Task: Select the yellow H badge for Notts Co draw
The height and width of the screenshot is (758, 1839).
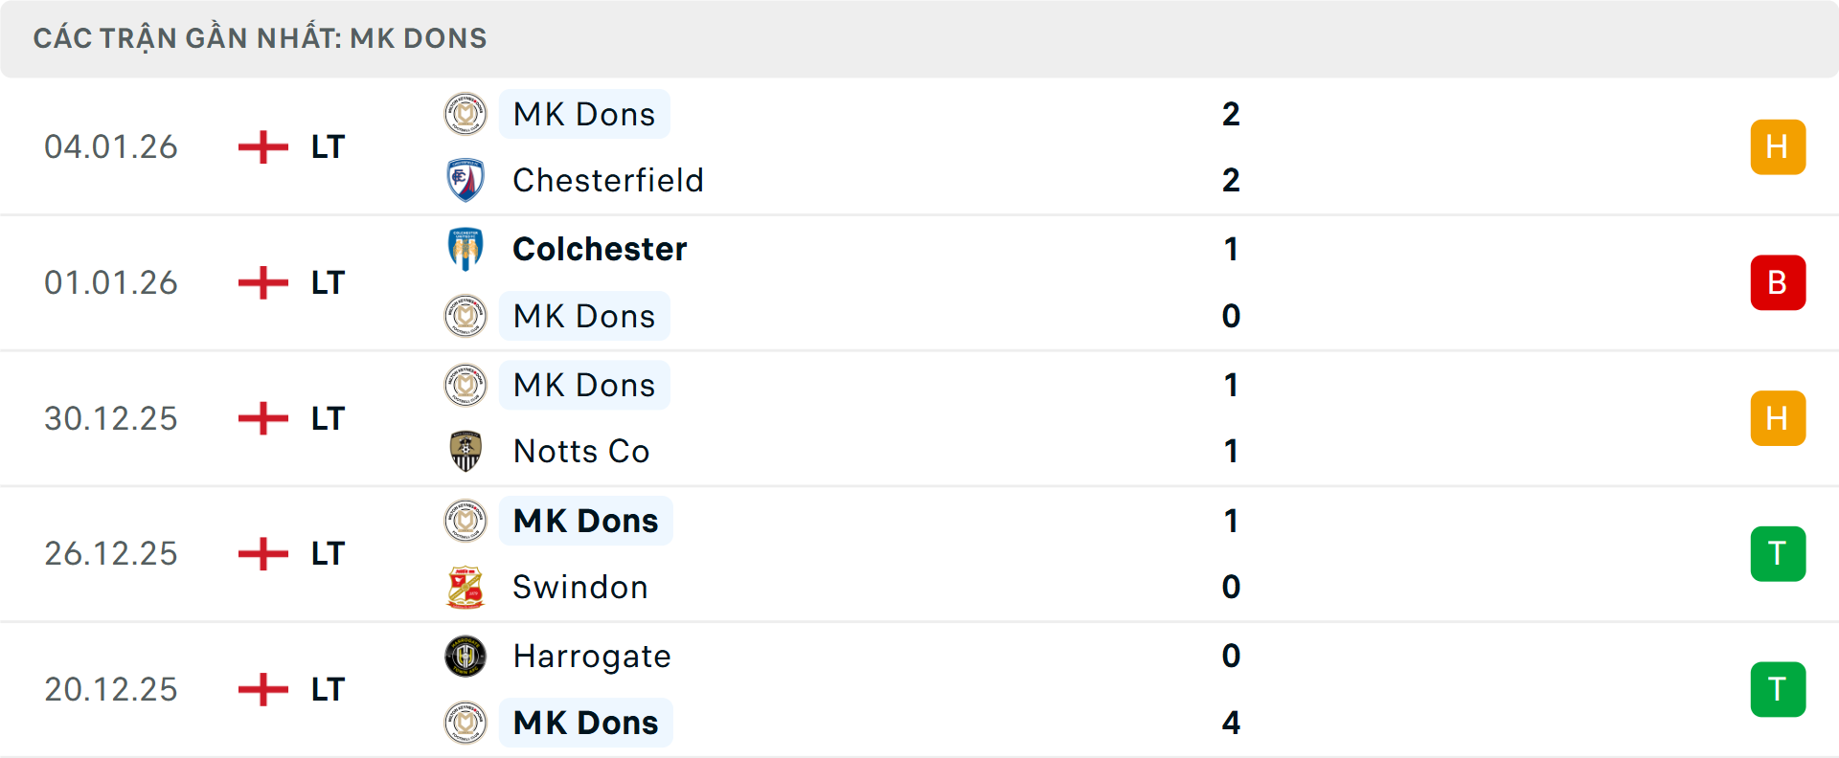Action: [x=1778, y=418]
